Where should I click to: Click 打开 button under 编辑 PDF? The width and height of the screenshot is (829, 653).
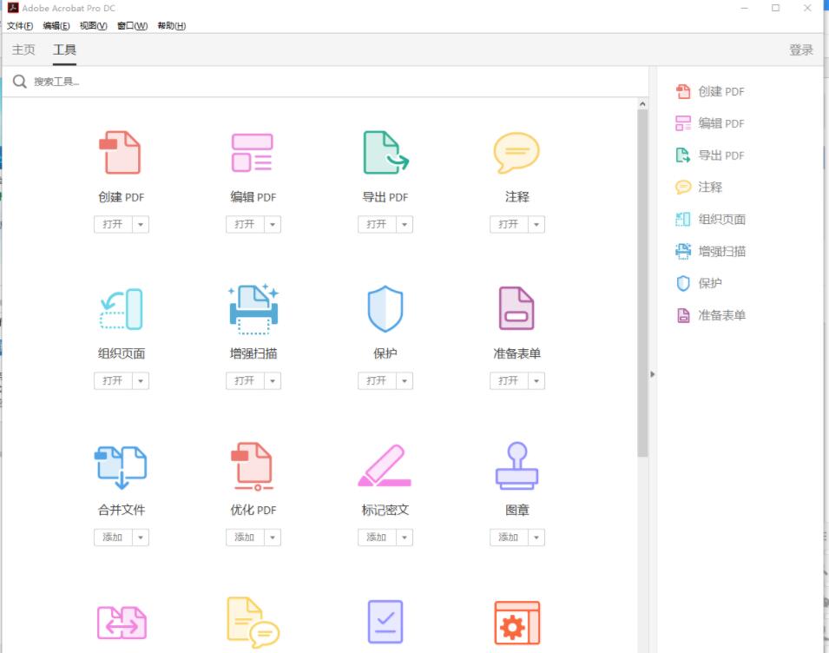(245, 224)
